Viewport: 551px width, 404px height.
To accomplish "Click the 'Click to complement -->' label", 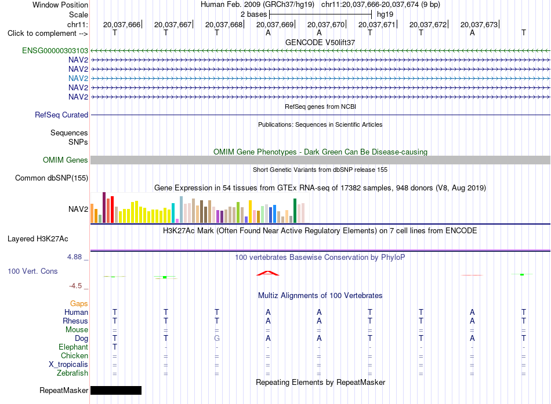I will [48, 34].
